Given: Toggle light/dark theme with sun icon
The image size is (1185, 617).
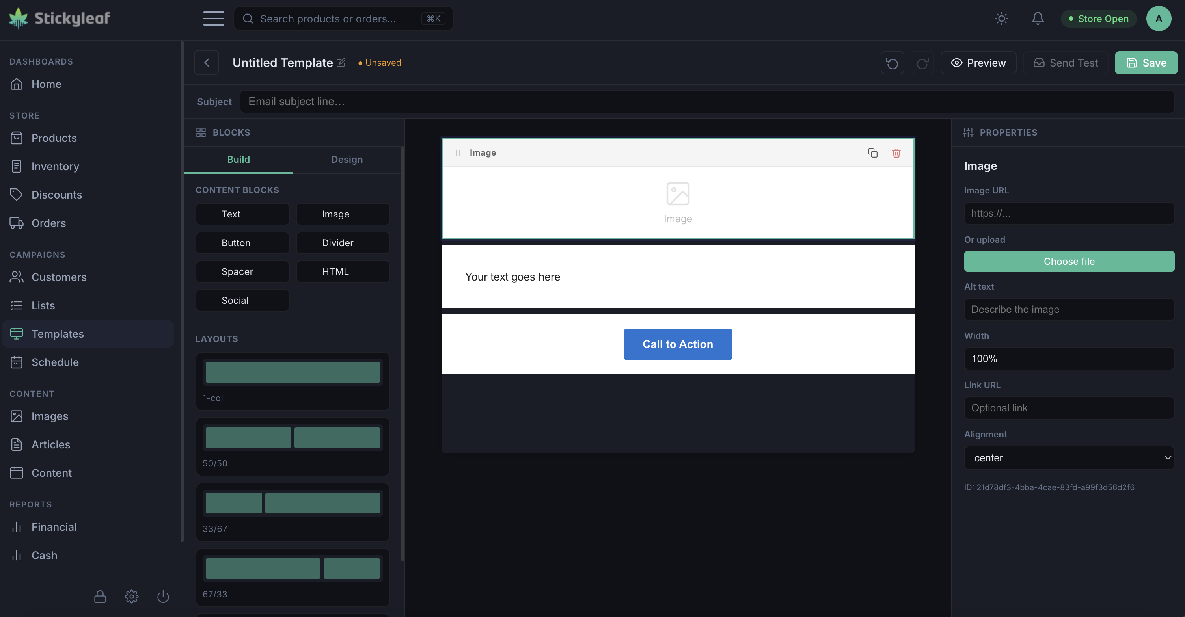Looking at the screenshot, I should click(1001, 19).
